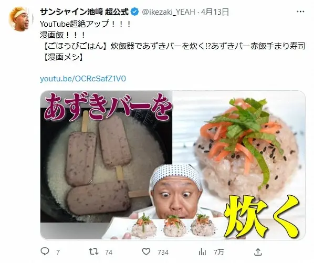Image resolution: width=314 pixels, height=263 pixels.
Task: Click the 74 retweet count
Action: coord(109,252)
